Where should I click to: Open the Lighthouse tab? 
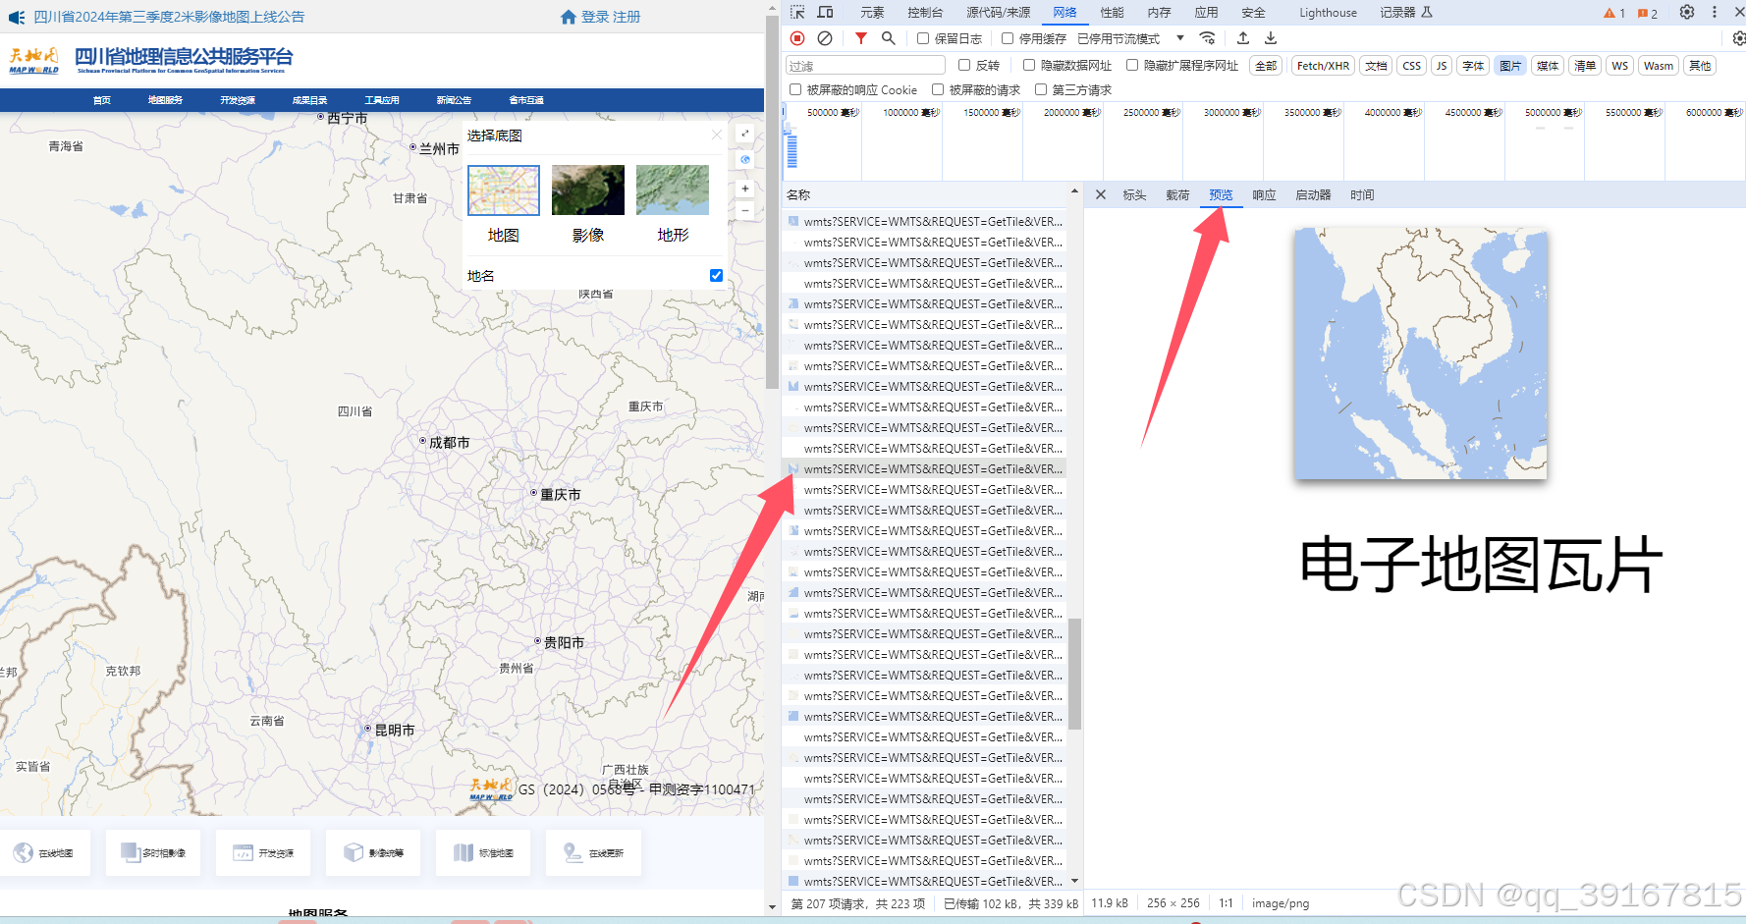pyautogui.click(x=1328, y=13)
